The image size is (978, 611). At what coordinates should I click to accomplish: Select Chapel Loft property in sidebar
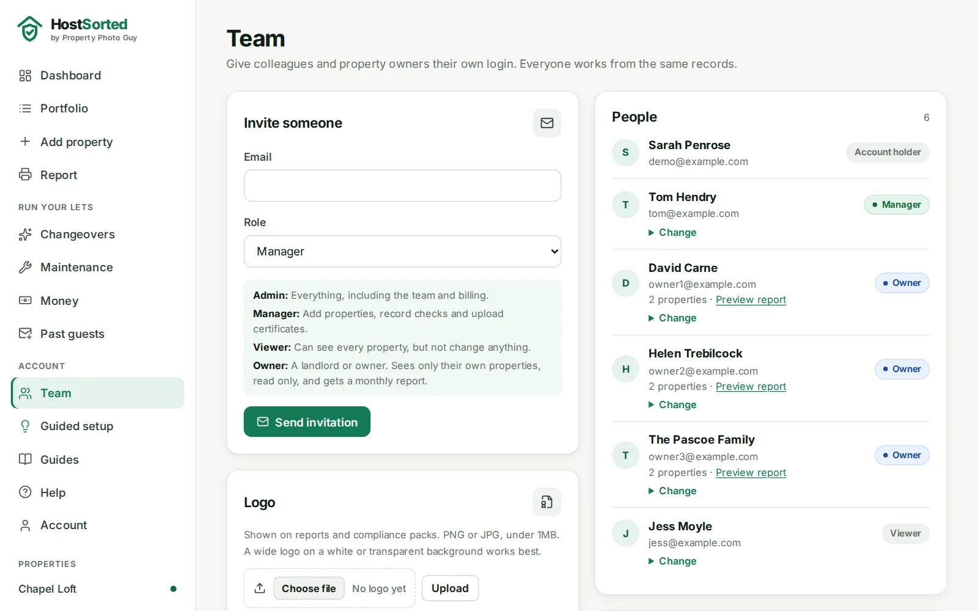tap(98, 589)
